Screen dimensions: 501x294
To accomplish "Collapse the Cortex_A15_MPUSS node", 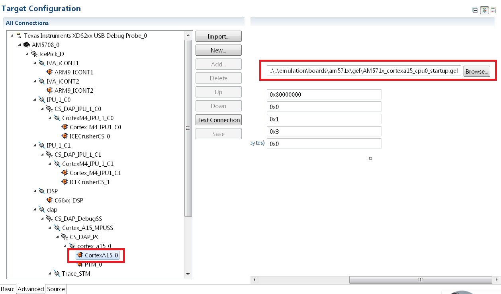I will (49, 228).
